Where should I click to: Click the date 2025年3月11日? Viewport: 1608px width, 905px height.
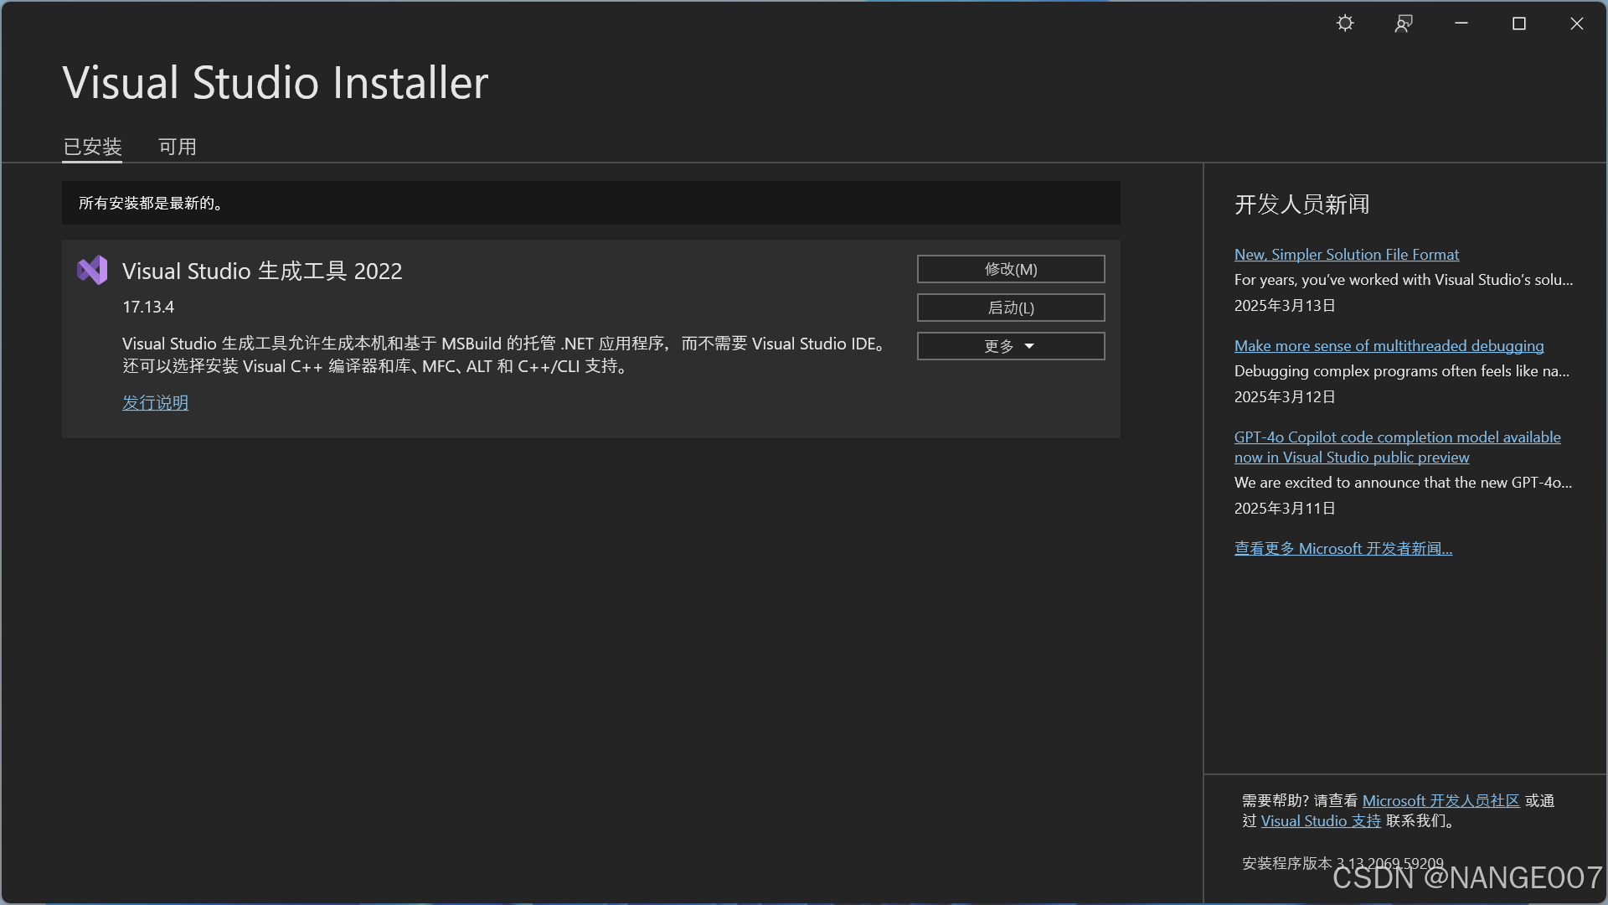coord(1285,508)
